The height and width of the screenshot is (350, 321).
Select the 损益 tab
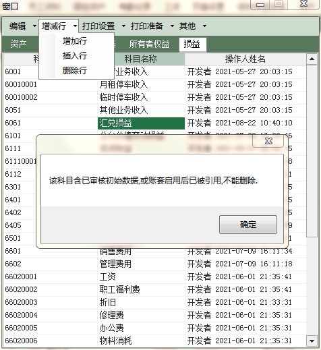(x=193, y=44)
